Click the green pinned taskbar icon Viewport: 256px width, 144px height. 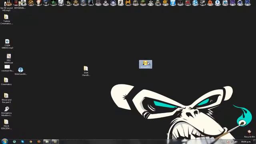[x=14, y=142]
